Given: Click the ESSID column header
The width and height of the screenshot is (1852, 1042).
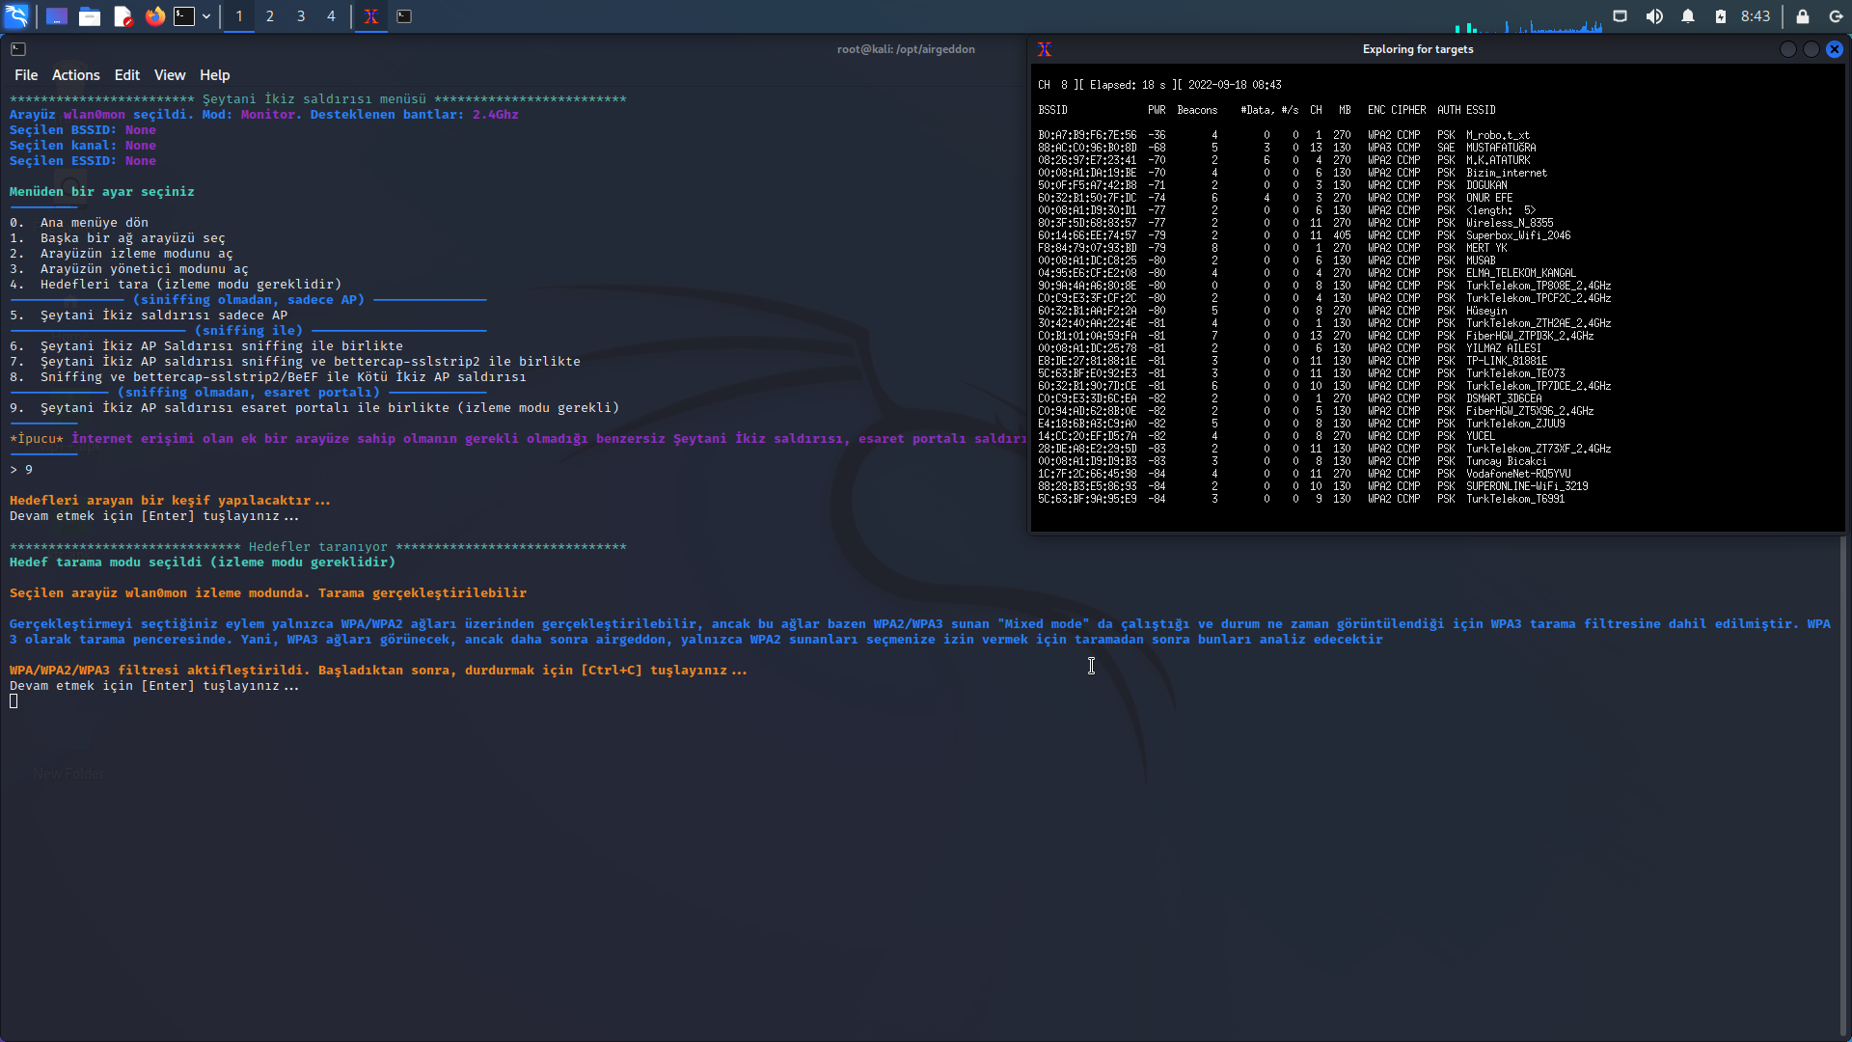Looking at the screenshot, I should [1481, 110].
